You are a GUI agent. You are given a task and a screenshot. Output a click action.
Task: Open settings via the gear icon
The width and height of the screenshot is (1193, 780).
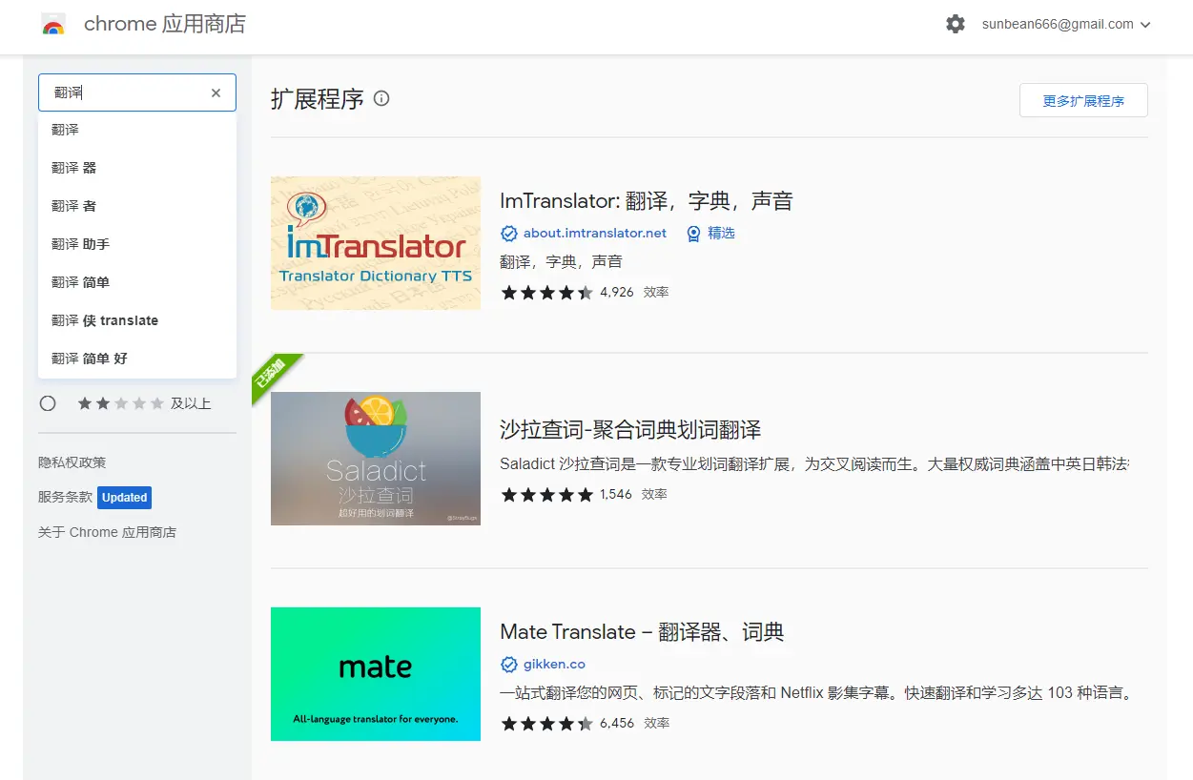956,24
